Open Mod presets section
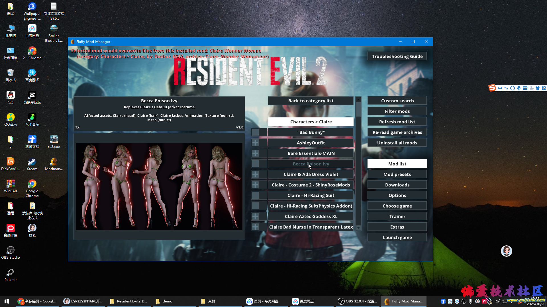This screenshot has height=307, width=547. 397,174
